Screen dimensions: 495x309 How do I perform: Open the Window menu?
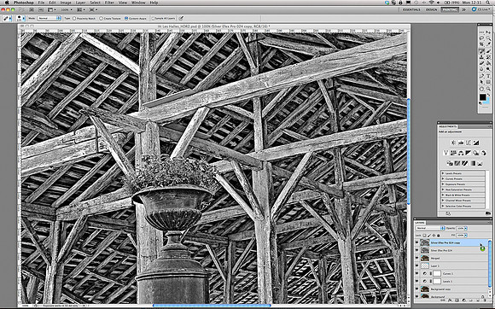point(138,3)
